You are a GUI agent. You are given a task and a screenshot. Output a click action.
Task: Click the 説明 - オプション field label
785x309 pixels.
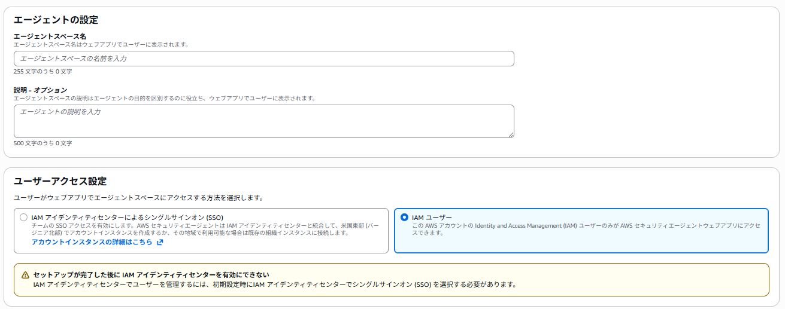click(40, 90)
